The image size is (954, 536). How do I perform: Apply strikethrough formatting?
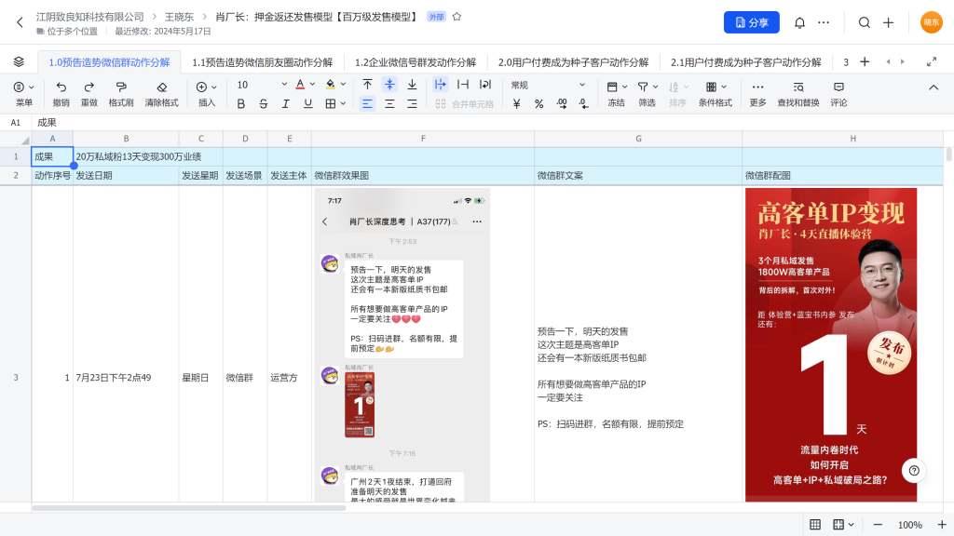263,104
